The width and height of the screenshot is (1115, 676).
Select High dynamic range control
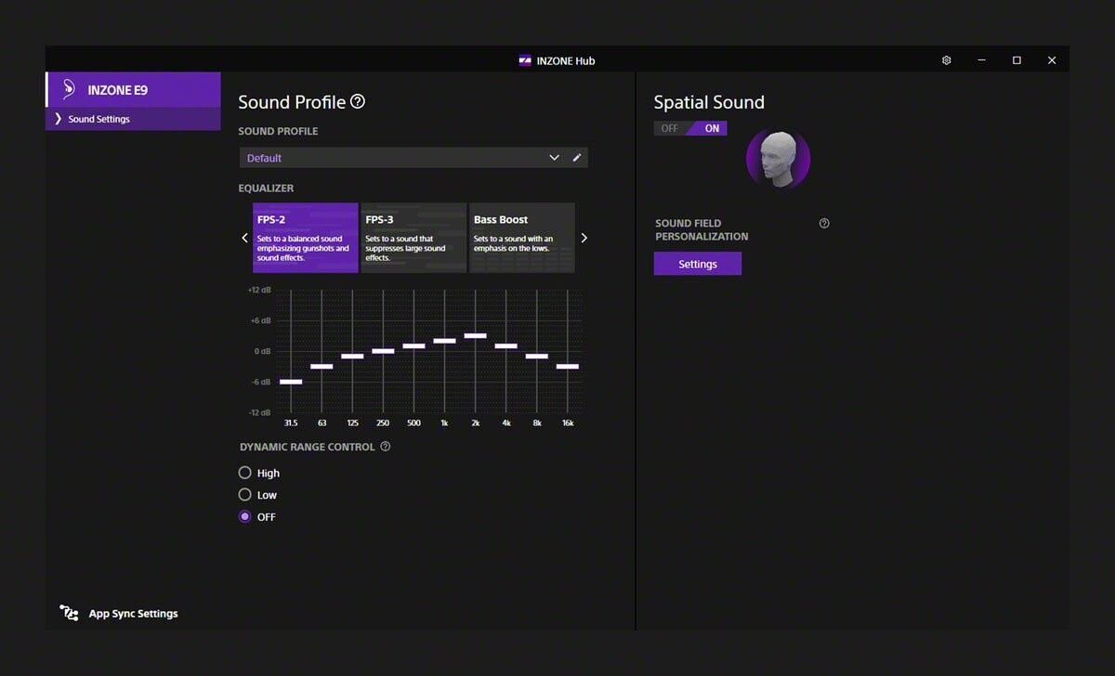[245, 473]
